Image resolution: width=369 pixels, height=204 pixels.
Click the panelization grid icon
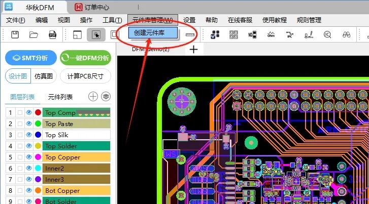pos(233,34)
